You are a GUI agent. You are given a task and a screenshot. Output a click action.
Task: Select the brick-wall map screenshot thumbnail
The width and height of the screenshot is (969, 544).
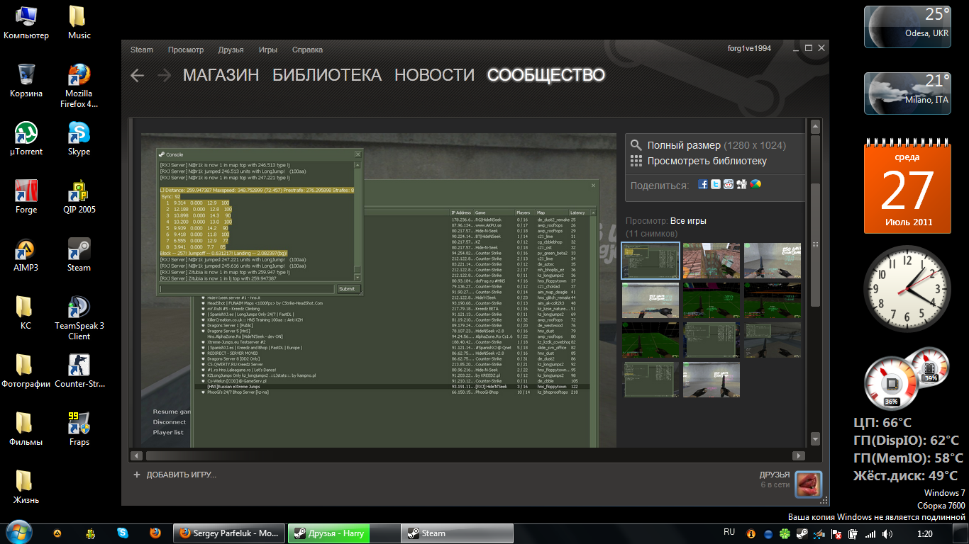(711, 260)
